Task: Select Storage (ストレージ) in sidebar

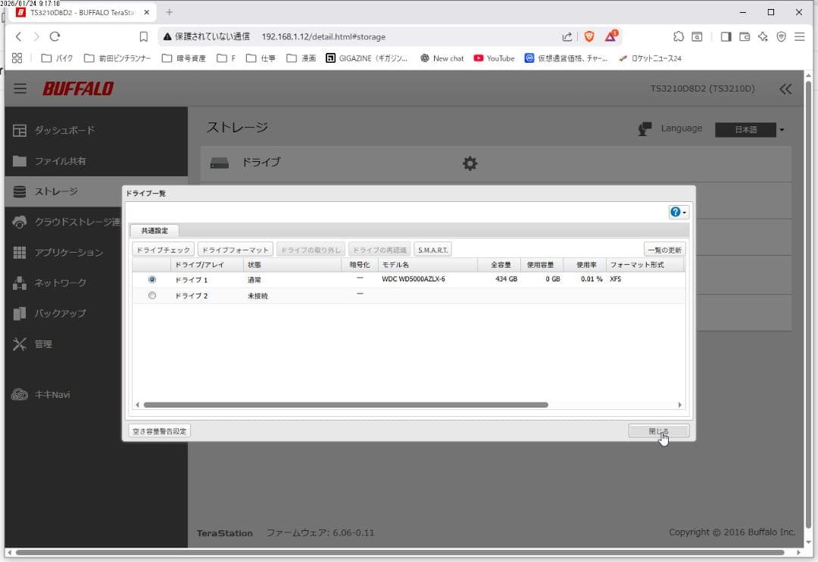Action: pyautogui.click(x=64, y=191)
